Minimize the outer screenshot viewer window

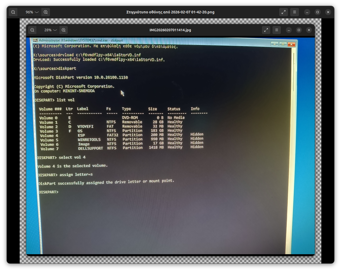(x=307, y=12)
